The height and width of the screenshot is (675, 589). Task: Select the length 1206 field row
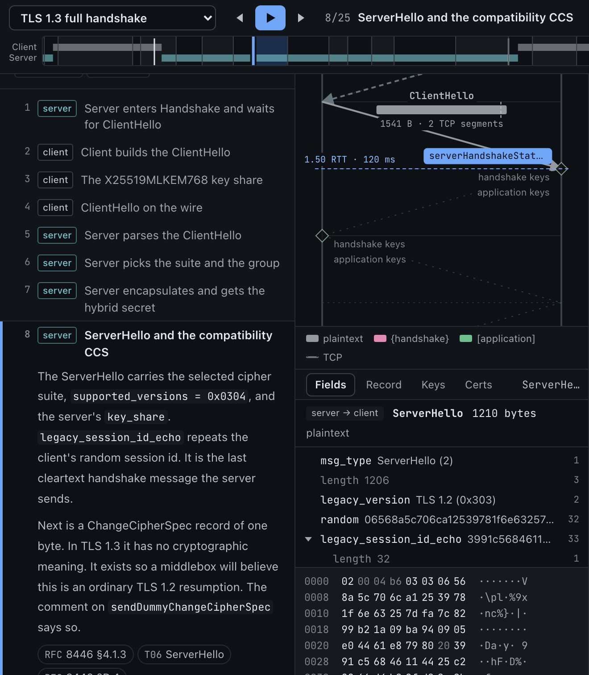coord(442,480)
